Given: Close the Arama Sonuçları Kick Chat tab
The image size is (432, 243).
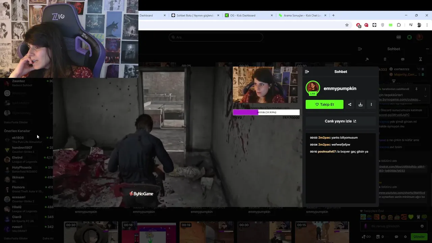Looking at the screenshot, I should pyautogui.click(x=326, y=16).
